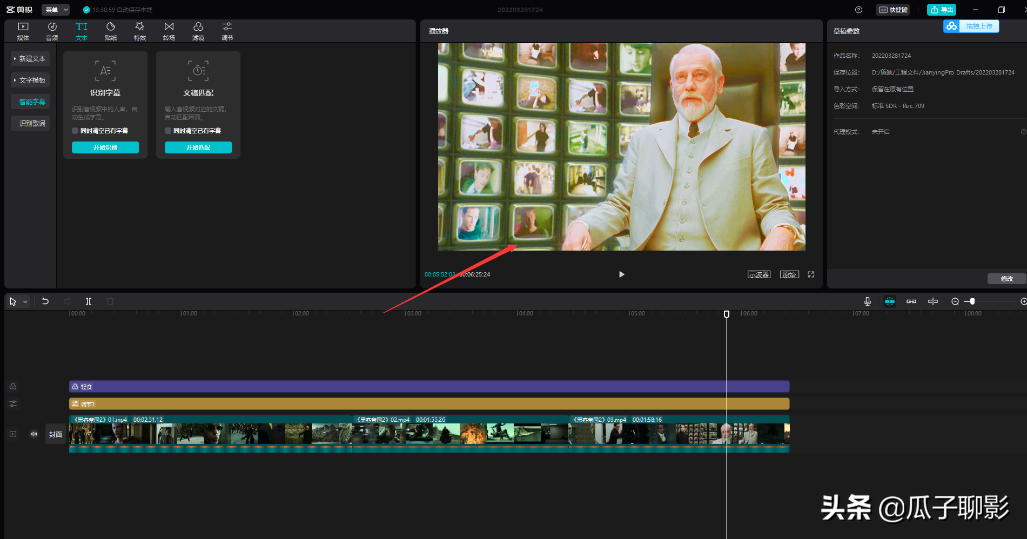
Task: Select the 《黑客帝国2》01.mp4 clip
Action: pyautogui.click(x=210, y=434)
